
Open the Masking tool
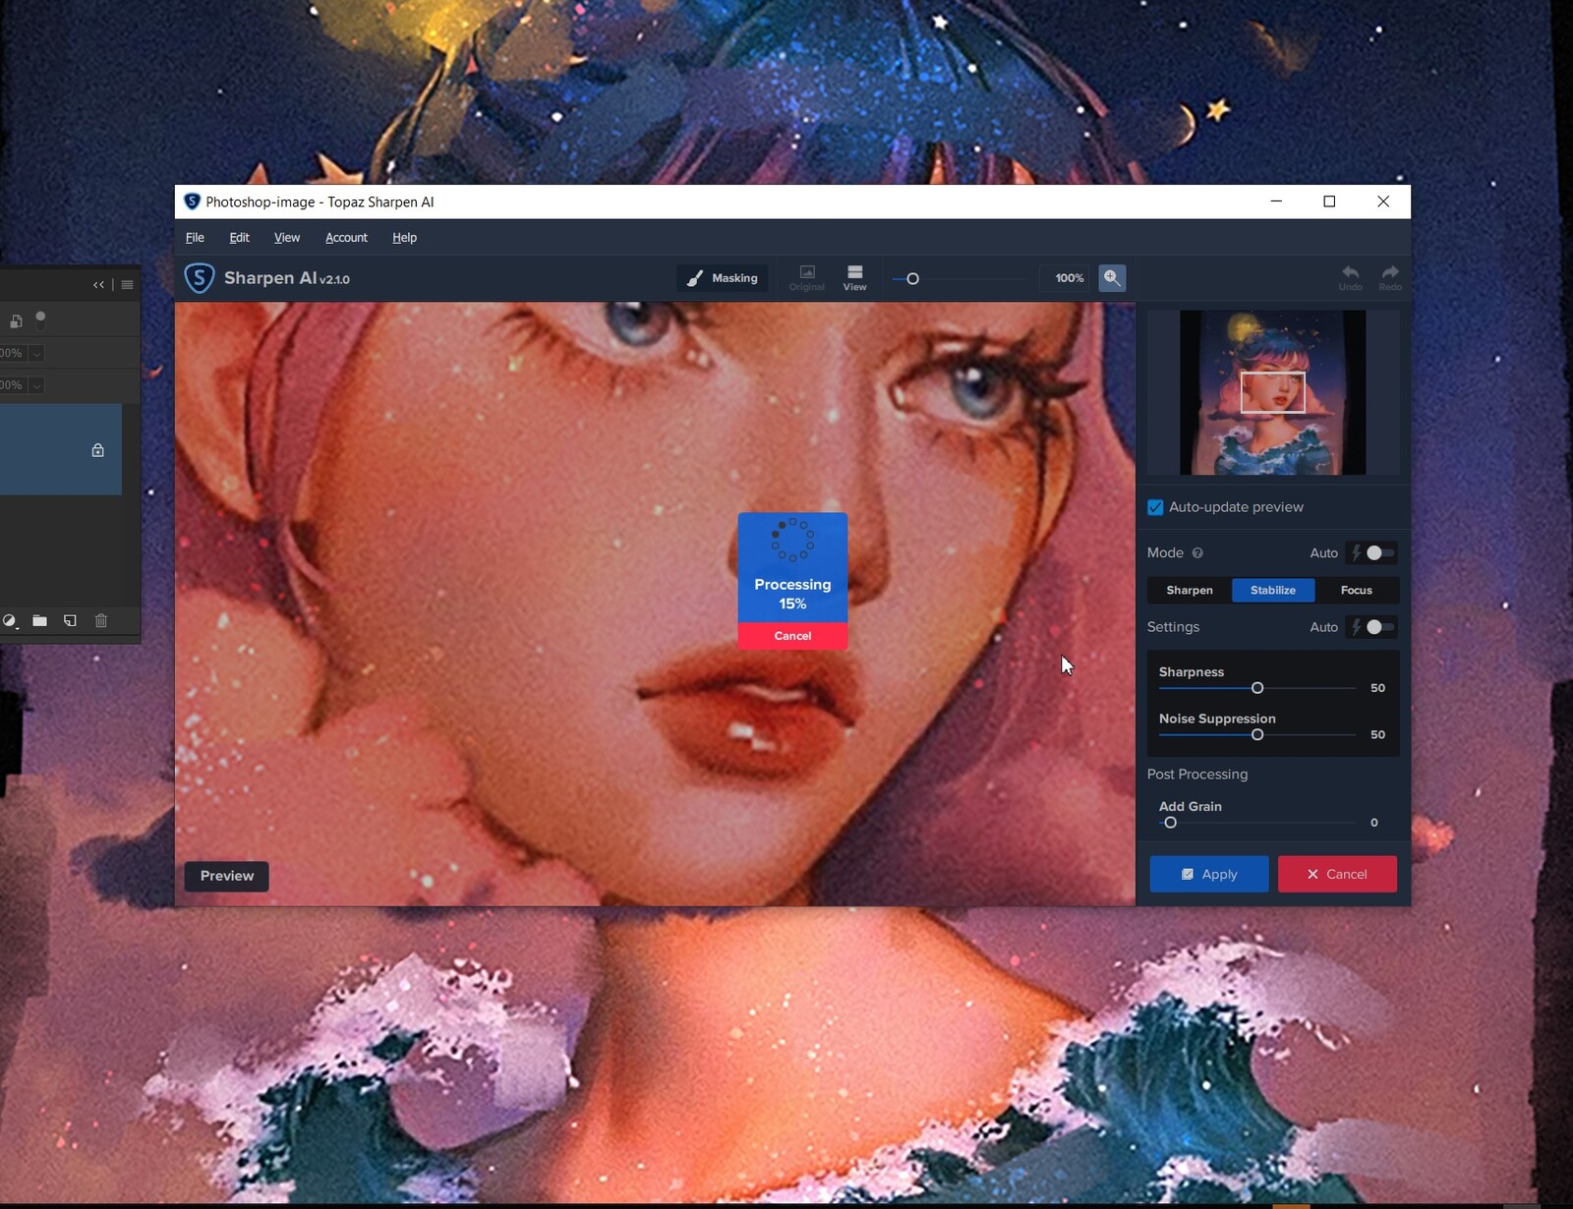coord(723,278)
